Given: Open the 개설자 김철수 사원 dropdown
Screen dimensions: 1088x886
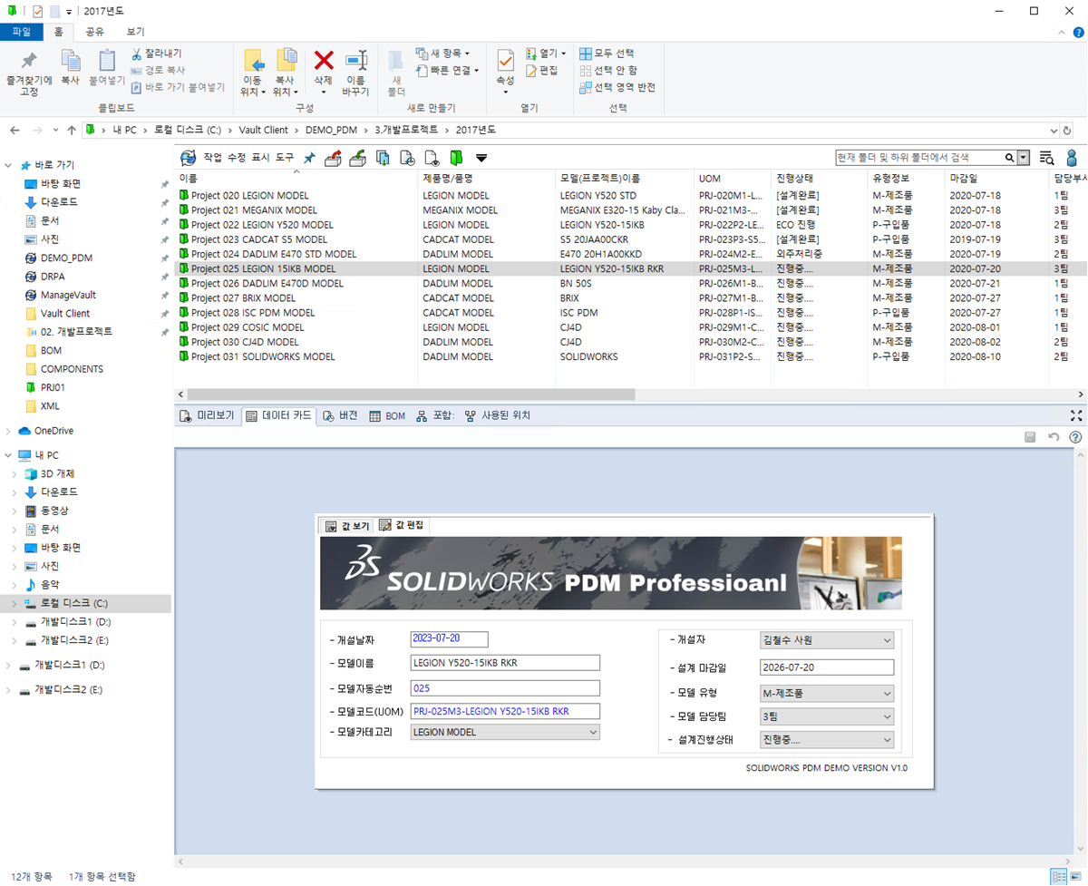Looking at the screenshot, I should coord(827,640).
